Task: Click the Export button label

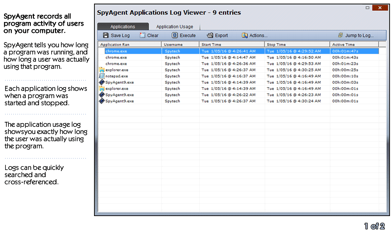Action: [221, 35]
